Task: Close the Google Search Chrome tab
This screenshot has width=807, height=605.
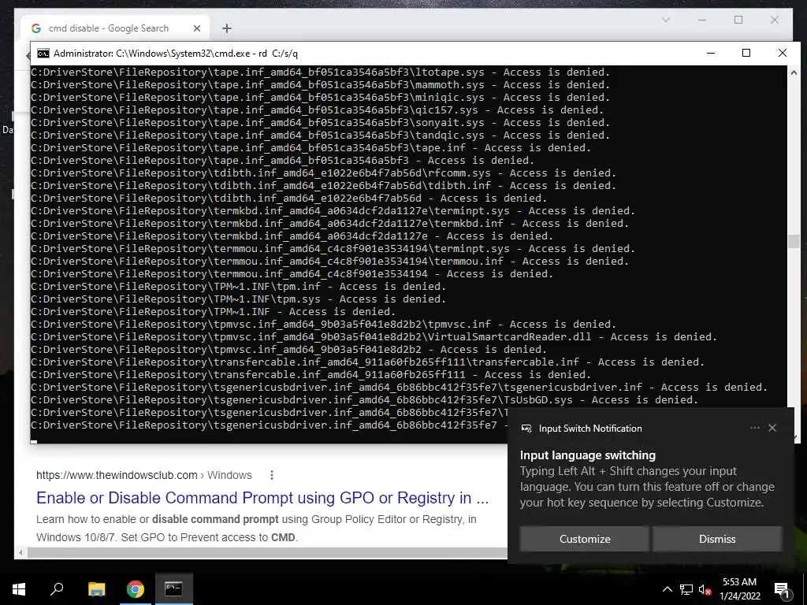Action: point(196,28)
